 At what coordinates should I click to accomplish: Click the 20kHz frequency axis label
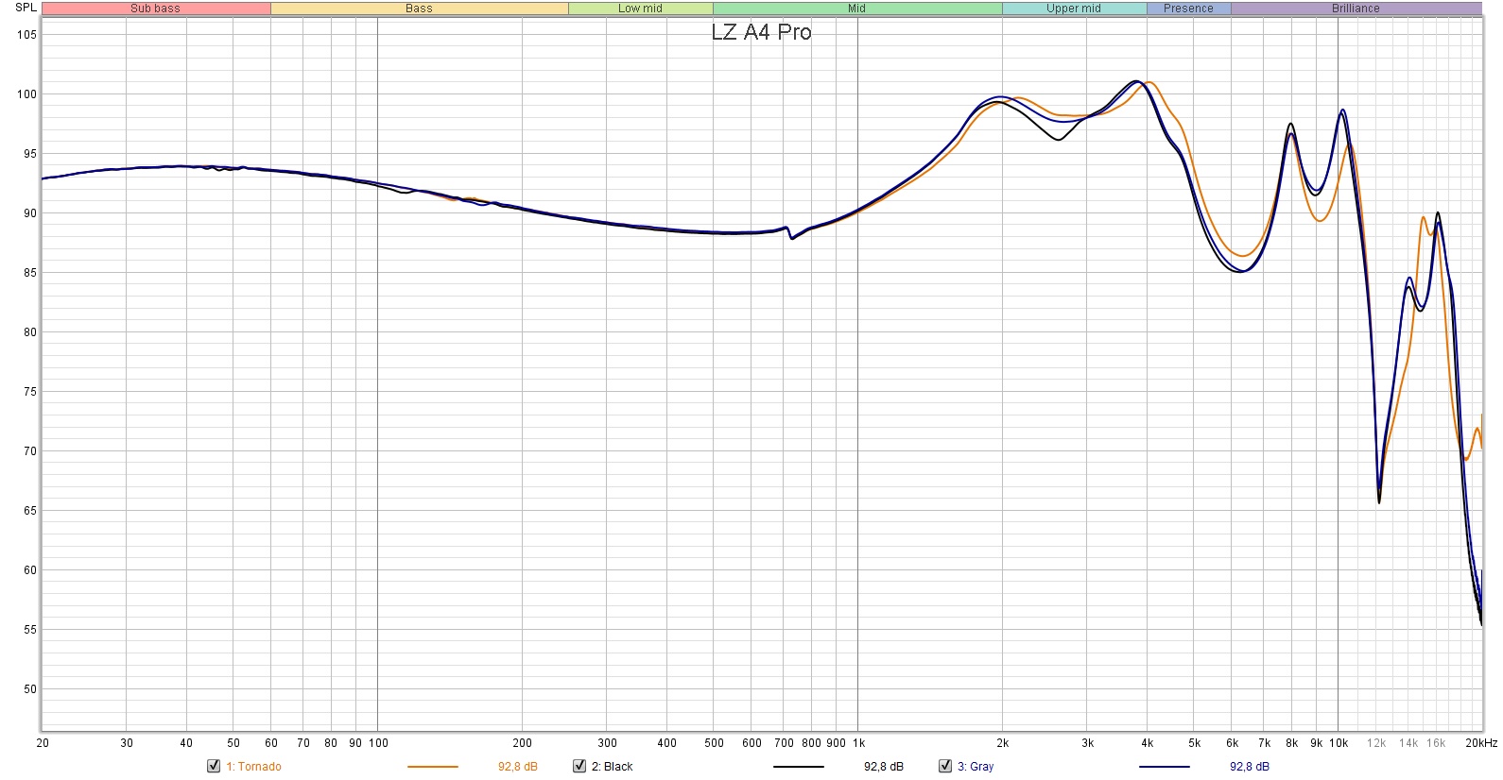(1481, 743)
